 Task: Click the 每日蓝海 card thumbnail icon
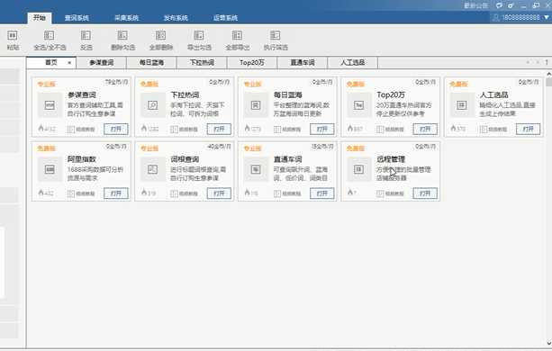pos(256,104)
